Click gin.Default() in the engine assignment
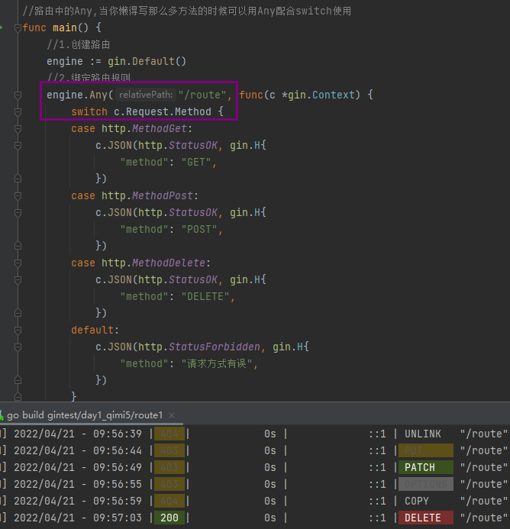This screenshot has height=529, width=510. (147, 61)
